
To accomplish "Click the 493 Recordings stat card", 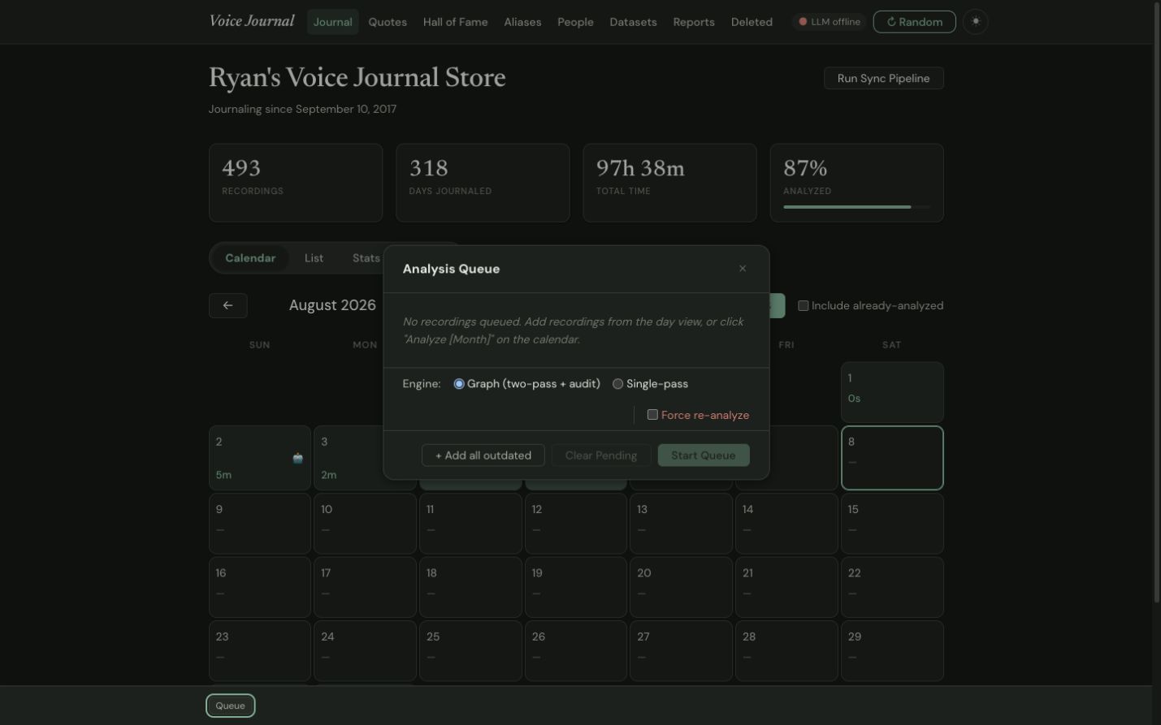I will click(x=296, y=183).
